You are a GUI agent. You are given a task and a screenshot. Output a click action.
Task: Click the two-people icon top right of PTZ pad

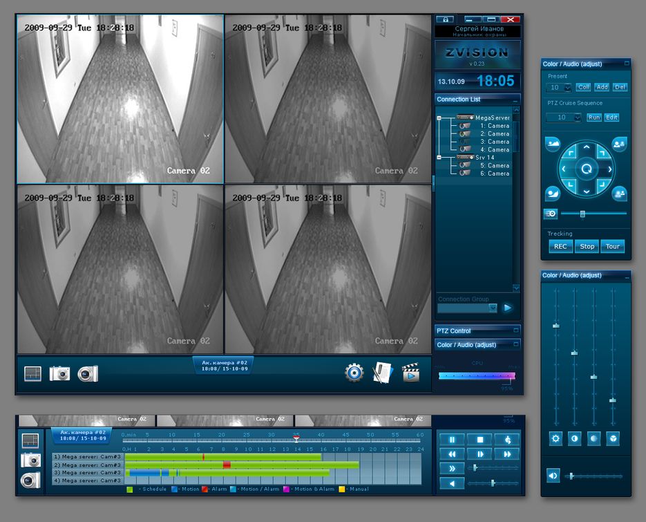(619, 144)
